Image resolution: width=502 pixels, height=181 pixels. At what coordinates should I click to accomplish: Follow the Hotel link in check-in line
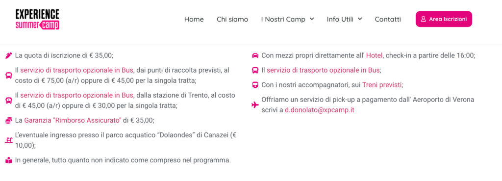click(374, 55)
